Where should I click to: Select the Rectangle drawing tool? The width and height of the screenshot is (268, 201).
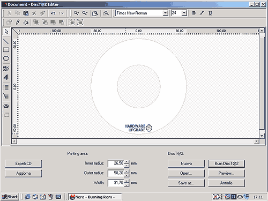coord(6,50)
